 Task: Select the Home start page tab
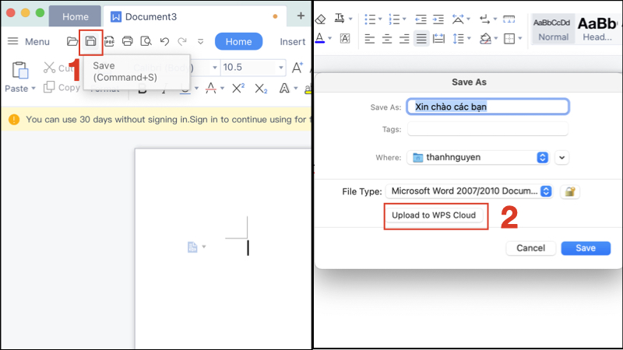click(x=75, y=16)
